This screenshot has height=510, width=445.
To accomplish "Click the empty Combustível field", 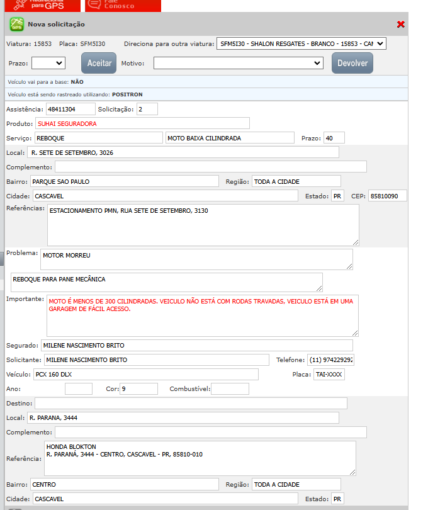I will (x=230, y=388).
